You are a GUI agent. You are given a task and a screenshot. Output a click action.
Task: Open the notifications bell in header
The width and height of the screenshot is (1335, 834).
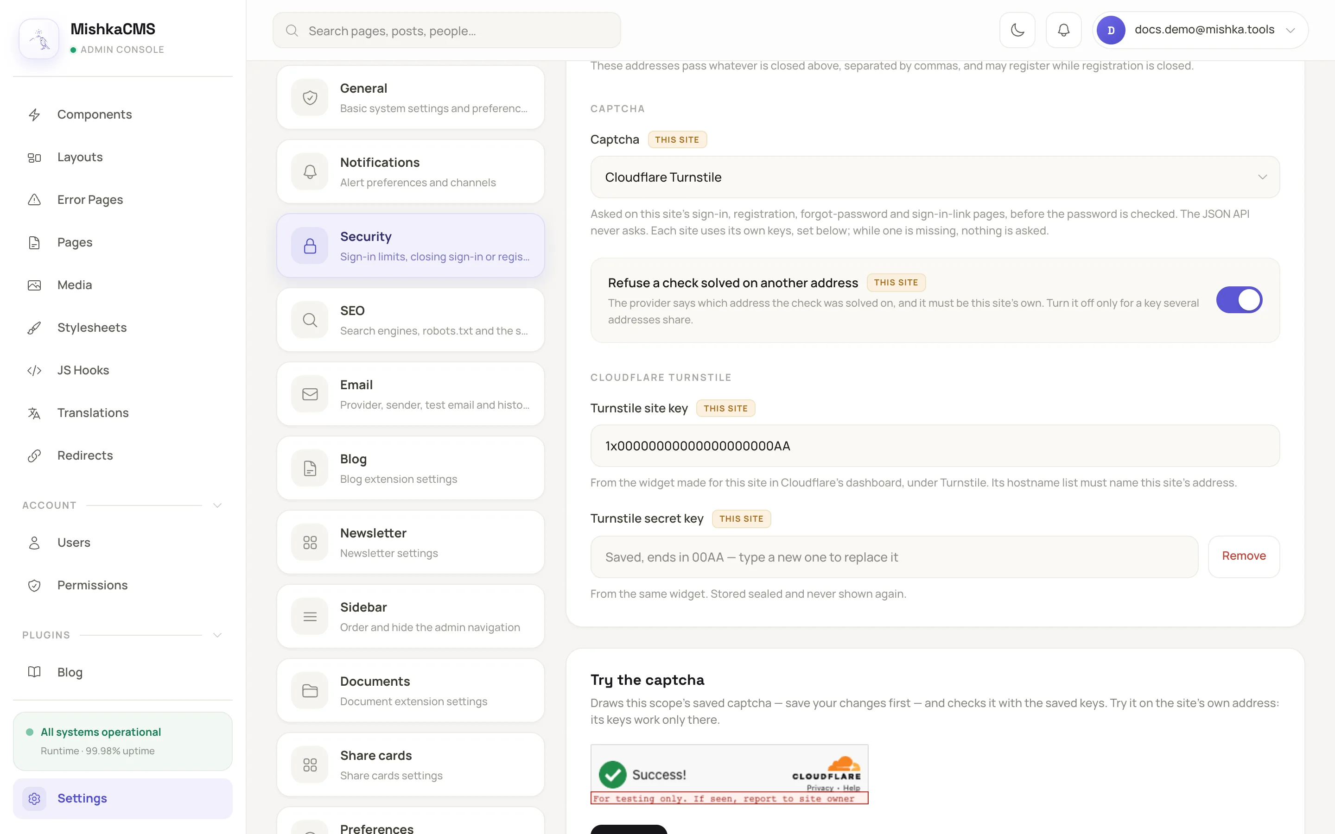click(1063, 30)
